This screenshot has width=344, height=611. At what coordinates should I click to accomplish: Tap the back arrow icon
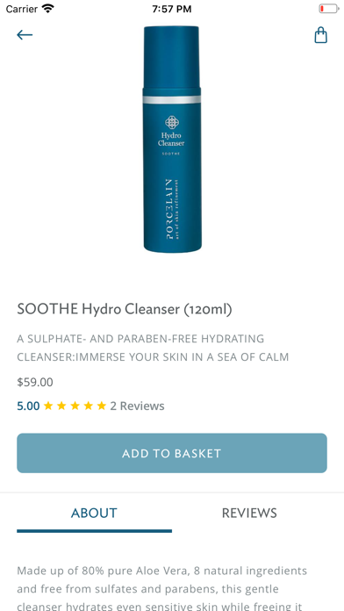[25, 35]
